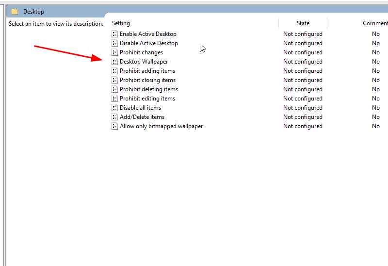This screenshot has height=266, width=388.
Task: Click policy icon beside Allow only bitmapped wallpaper
Action: 114,126
